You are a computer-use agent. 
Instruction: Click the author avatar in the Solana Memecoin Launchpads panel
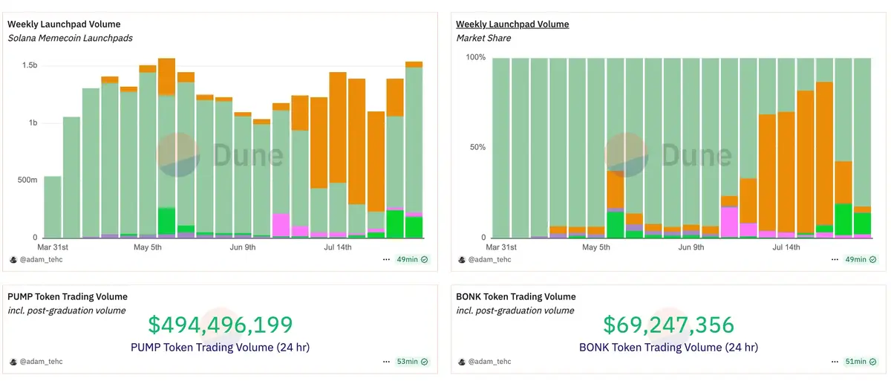click(13, 260)
